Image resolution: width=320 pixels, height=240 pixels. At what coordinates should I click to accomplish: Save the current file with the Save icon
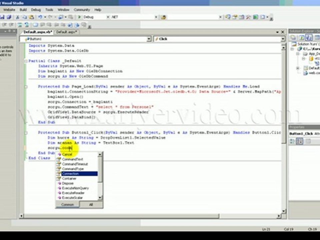2,17
